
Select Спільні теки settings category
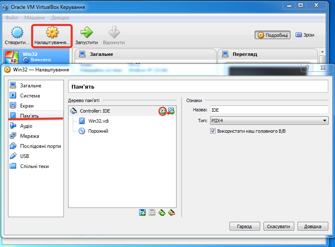coord(36,166)
